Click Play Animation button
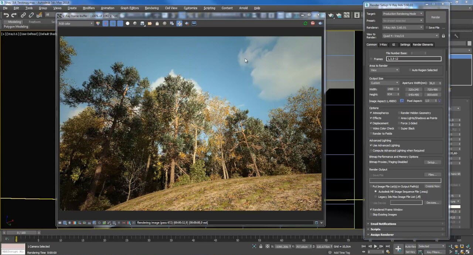The width and height of the screenshot is (473, 255). coord(375,246)
